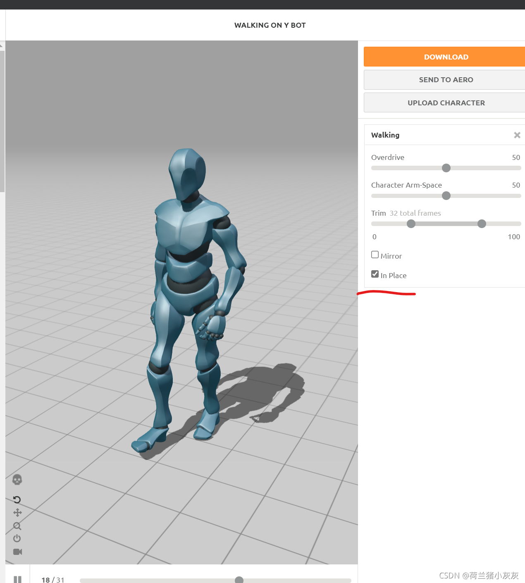525x583 pixels.
Task: Click the Trim end value 100
Action: pos(514,237)
